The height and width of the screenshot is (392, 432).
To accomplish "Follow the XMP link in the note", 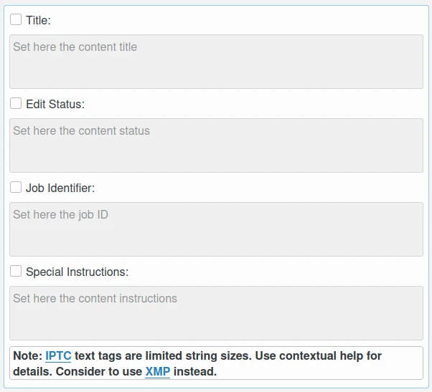I will point(157,371).
